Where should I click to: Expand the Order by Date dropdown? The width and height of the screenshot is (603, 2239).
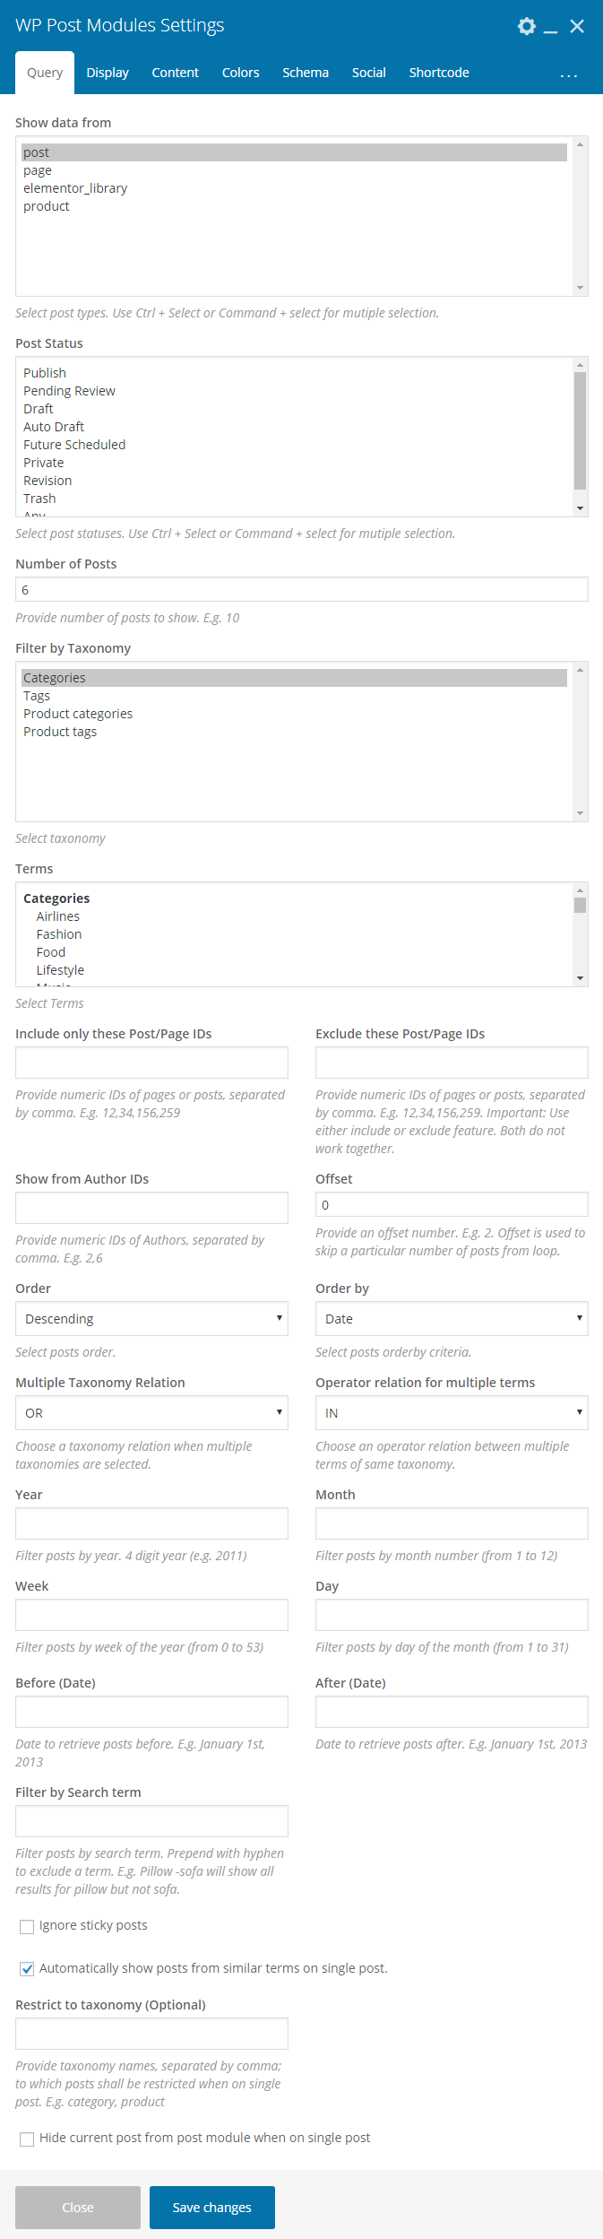point(452,1318)
